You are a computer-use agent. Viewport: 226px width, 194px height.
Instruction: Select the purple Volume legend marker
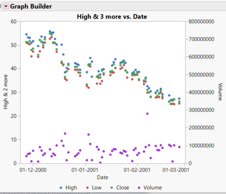point(139,188)
